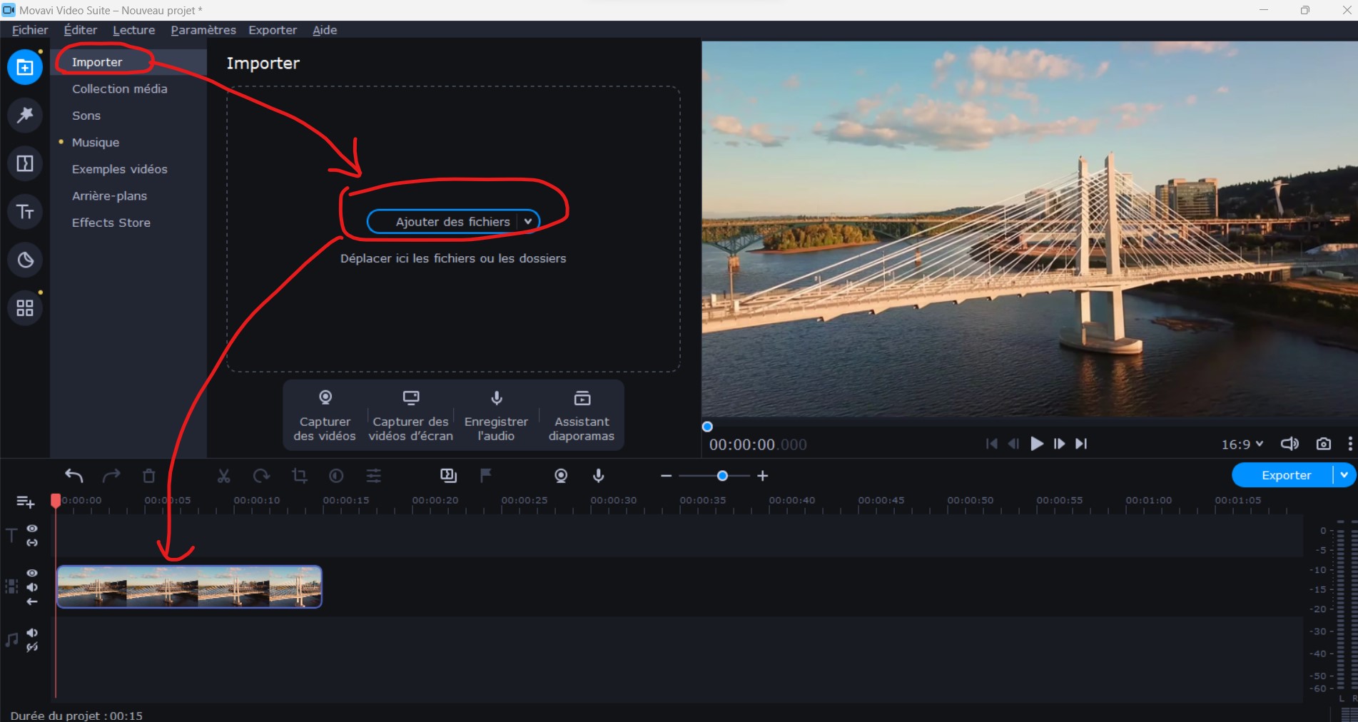Click Capturer des vidéos button
Viewport: 1358px width, 722px height.
[325, 415]
